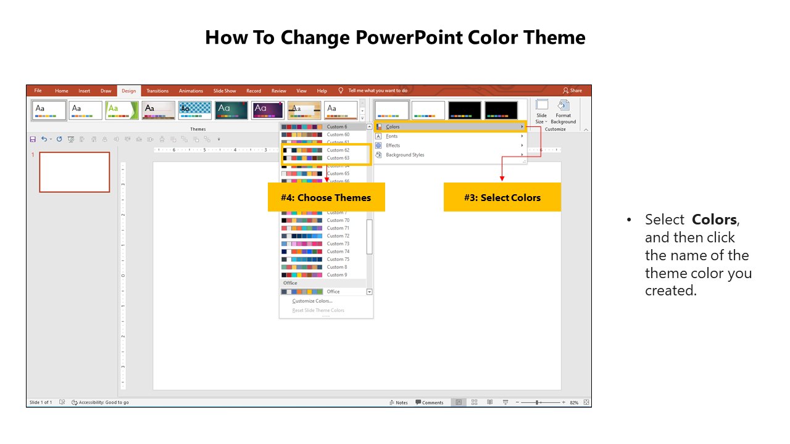This screenshot has height=444, width=790.
Task: Choose the Office color scheme
Action: [x=323, y=292]
